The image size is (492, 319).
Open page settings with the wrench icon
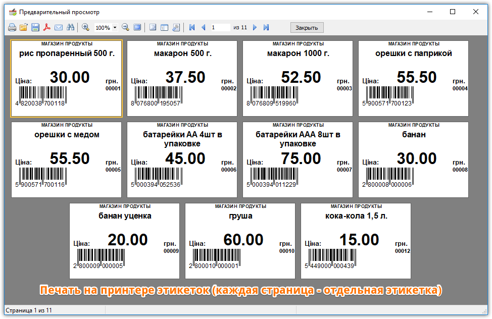176,28
